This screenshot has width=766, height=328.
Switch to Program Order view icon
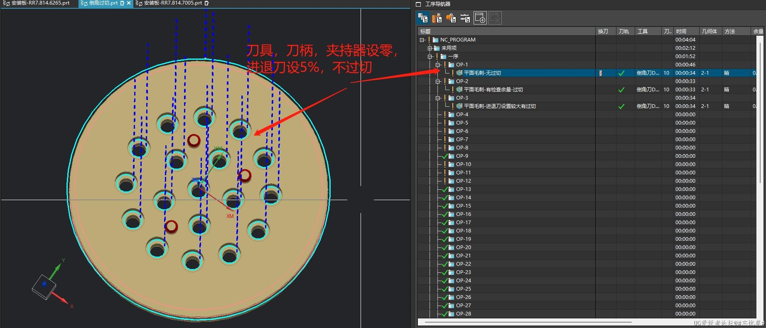[x=423, y=18]
